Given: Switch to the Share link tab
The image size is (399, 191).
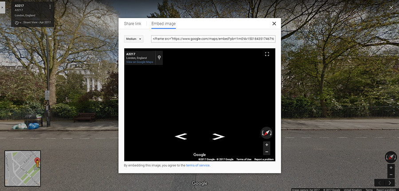Looking at the screenshot, I should pyautogui.click(x=132, y=23).
